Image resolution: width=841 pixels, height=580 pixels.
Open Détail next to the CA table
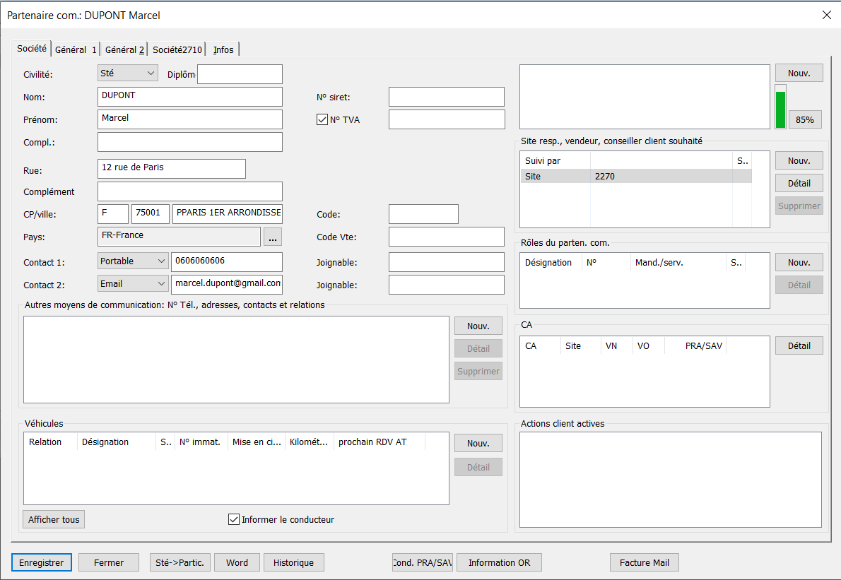point(799,345)
